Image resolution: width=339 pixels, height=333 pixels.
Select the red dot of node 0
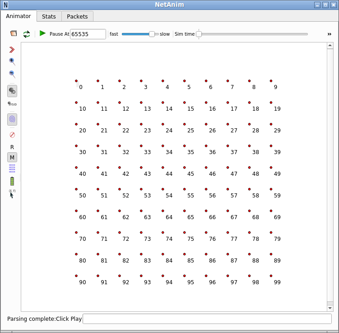tap(76, 81)
